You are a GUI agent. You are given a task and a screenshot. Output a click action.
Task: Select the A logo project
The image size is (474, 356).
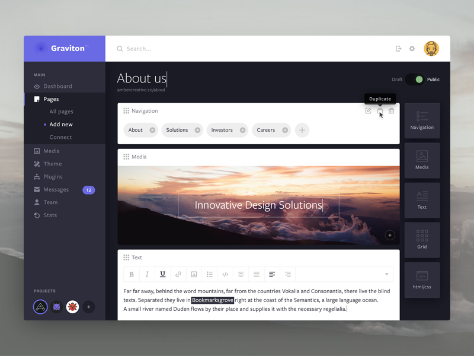pos(40,307)
